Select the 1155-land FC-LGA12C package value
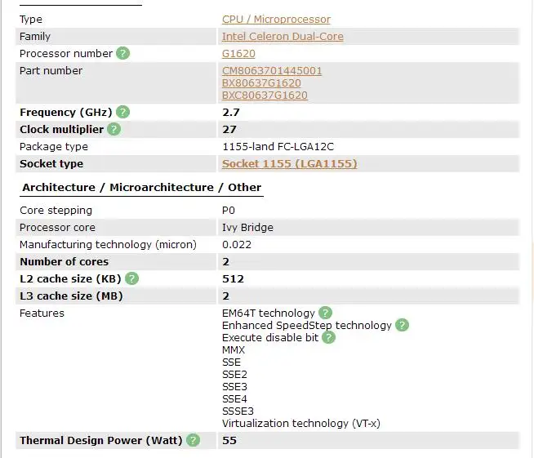The image size is (534, 458). tap(278, 147)
